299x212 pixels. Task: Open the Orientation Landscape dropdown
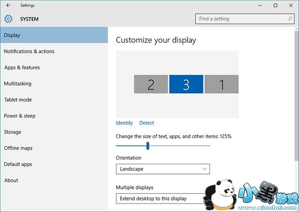[x=162, y=169]
